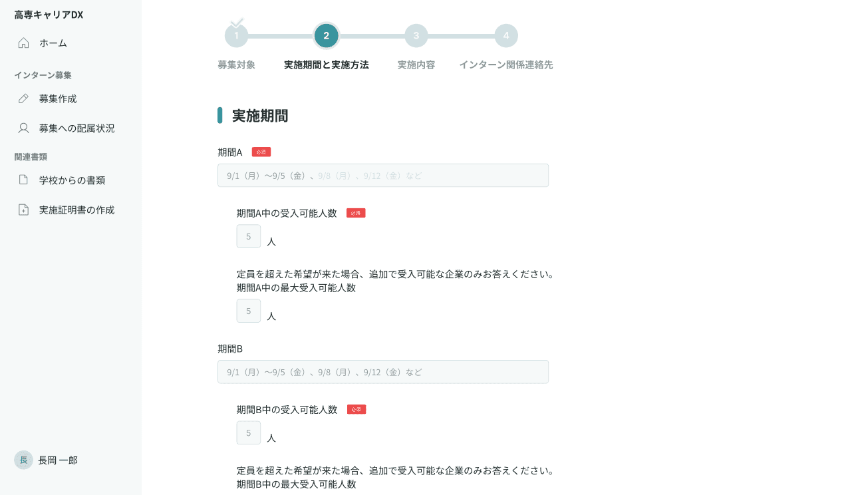Click the 期間B date range input field
This screenshot has width=844, height=495.
click(x=382, y=371)
